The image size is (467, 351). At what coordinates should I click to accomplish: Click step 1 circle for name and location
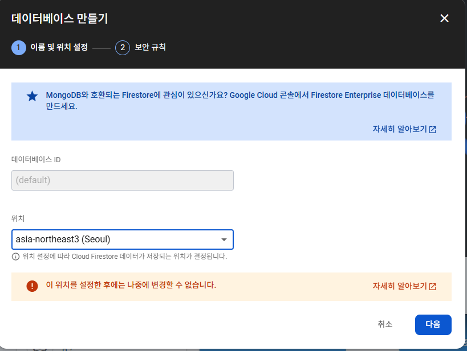[18, 48]
